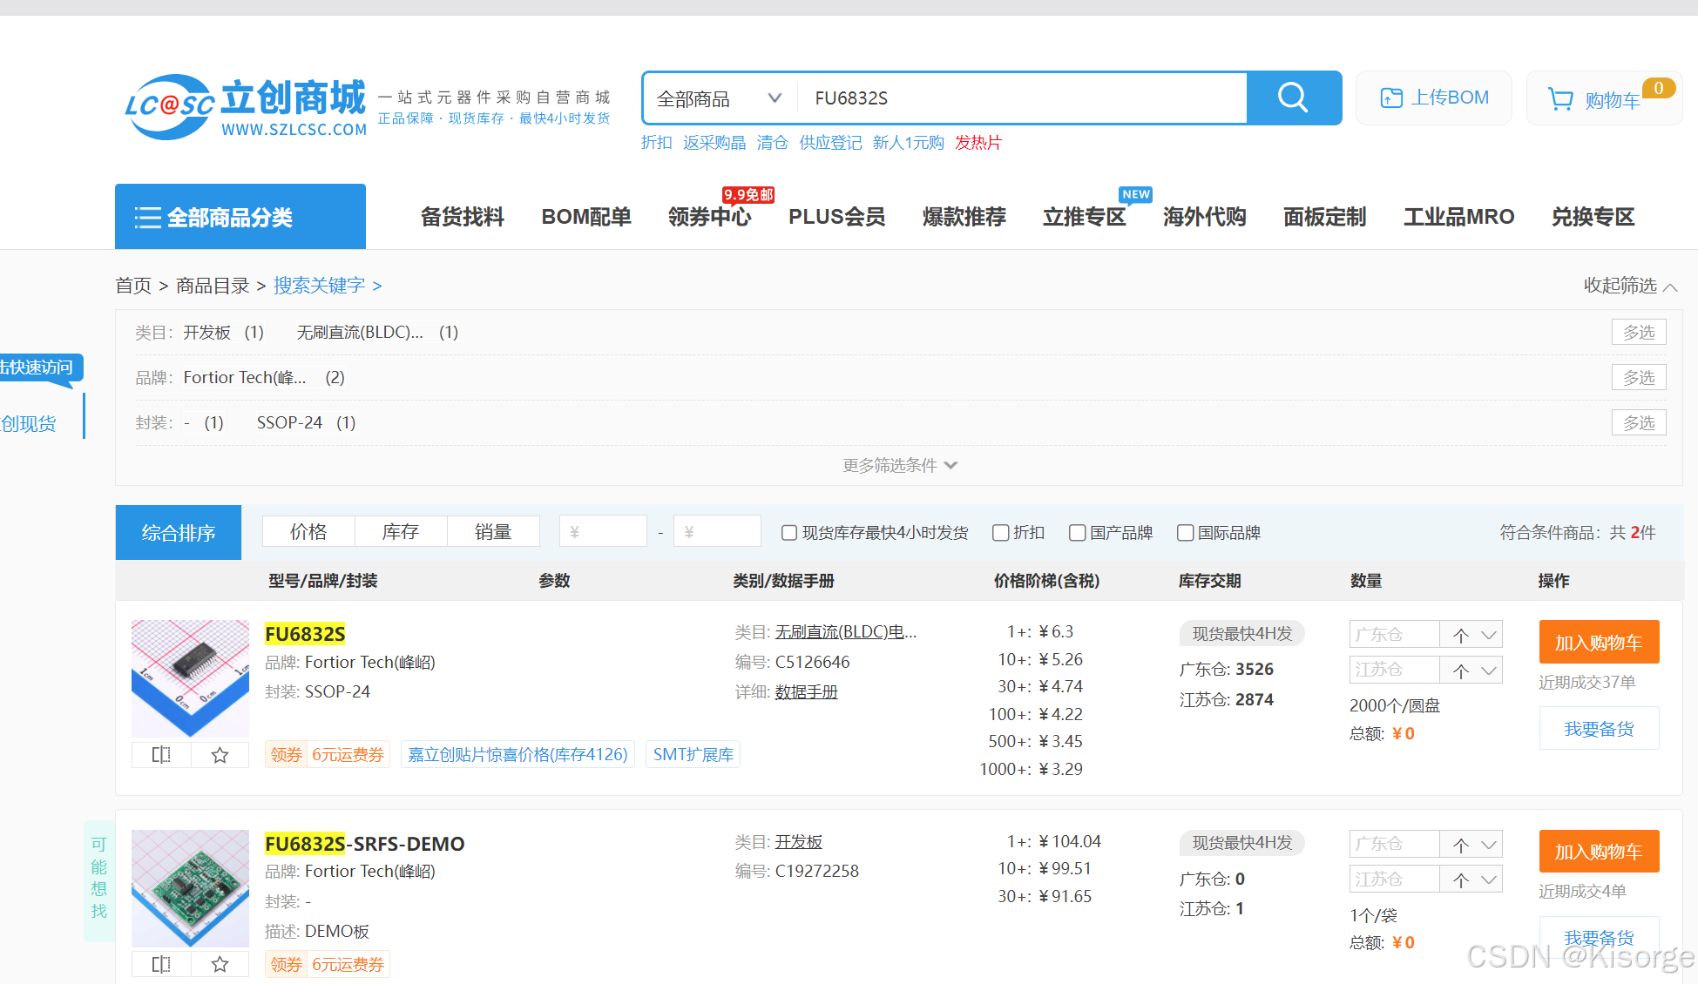Click favorite star under DEMO board image
The image size is (1698, 984).
pos(220,964)
